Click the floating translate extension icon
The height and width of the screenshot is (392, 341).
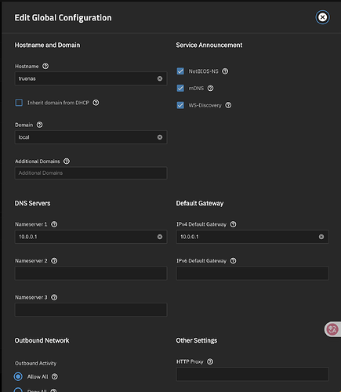332,329
